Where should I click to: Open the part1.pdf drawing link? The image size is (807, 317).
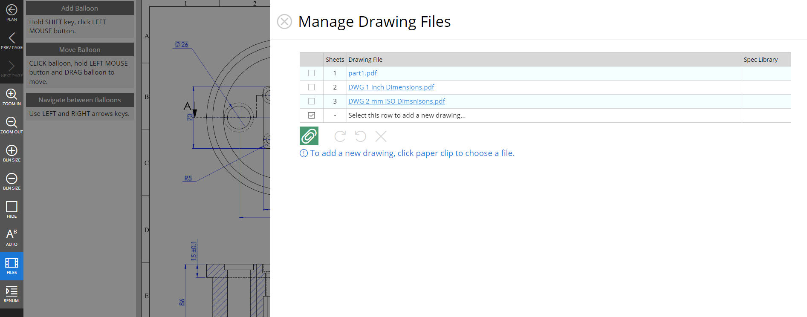[x=362, y=73]
